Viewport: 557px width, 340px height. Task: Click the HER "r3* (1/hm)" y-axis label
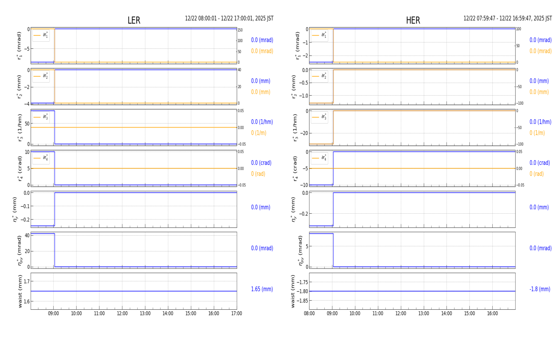[x=295, y=128]
